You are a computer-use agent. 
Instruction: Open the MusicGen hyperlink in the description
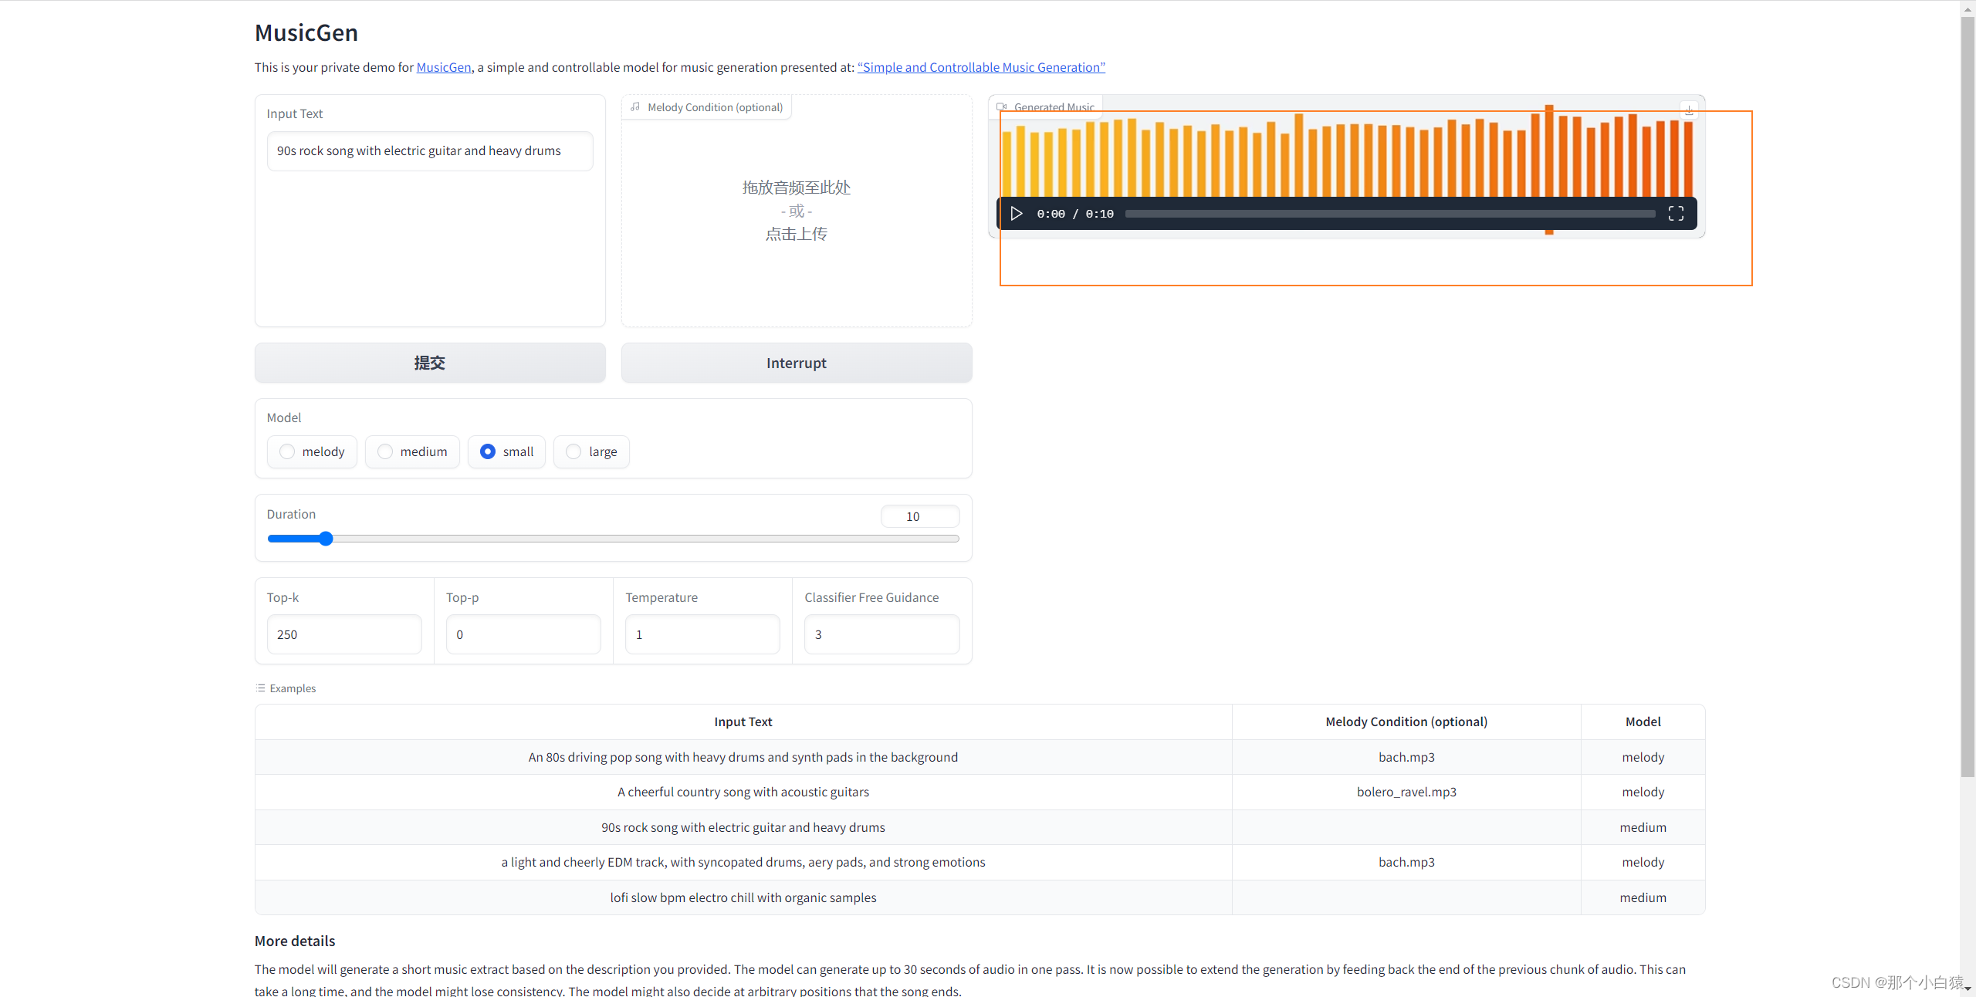(x=443, y=67)
